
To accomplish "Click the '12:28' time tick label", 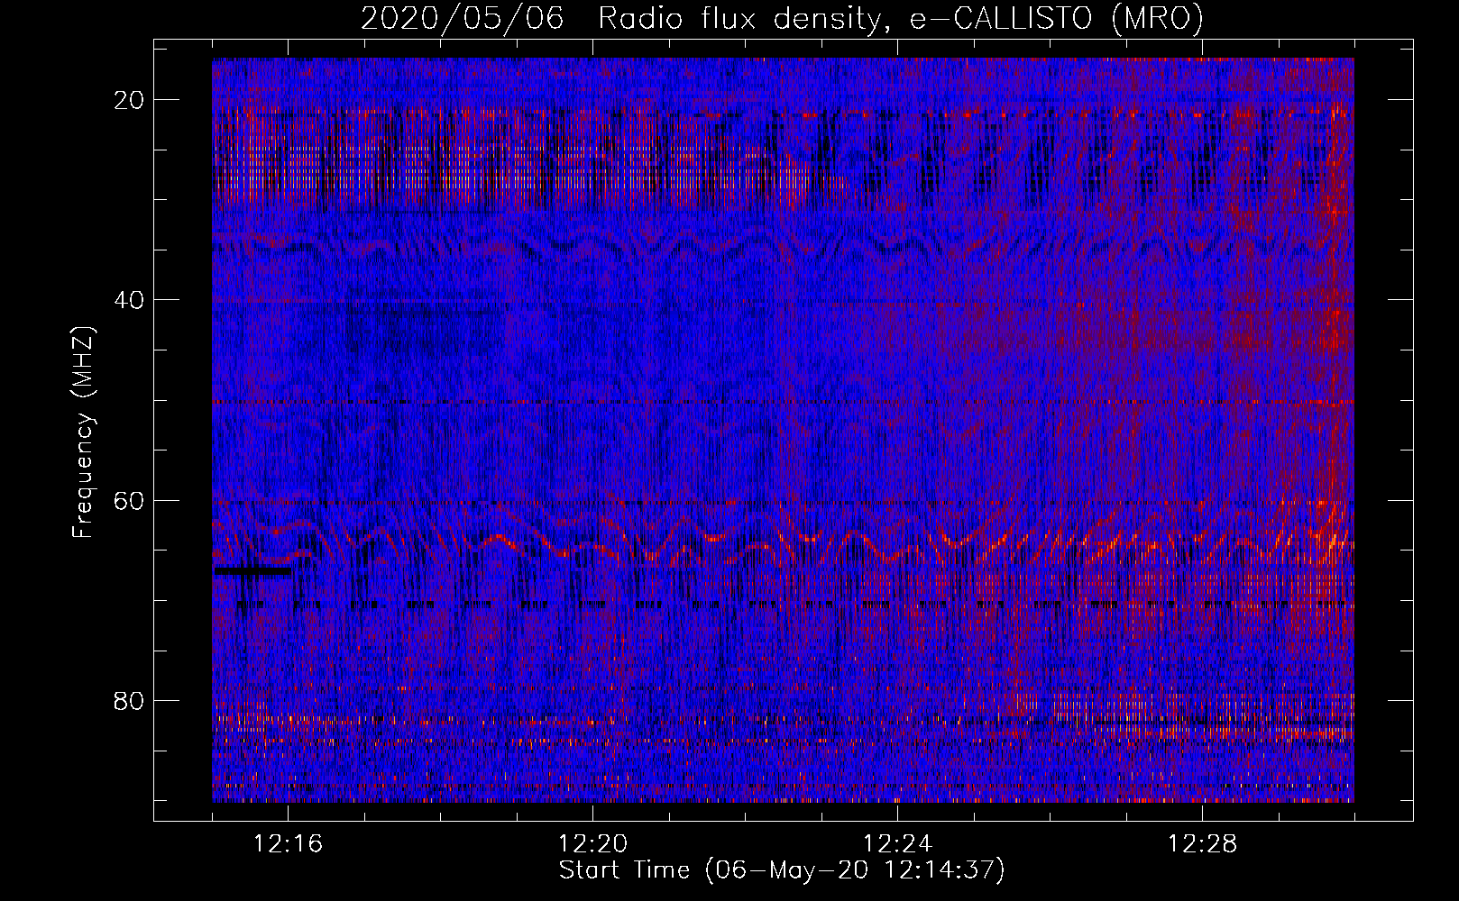I will point(1203,844).
